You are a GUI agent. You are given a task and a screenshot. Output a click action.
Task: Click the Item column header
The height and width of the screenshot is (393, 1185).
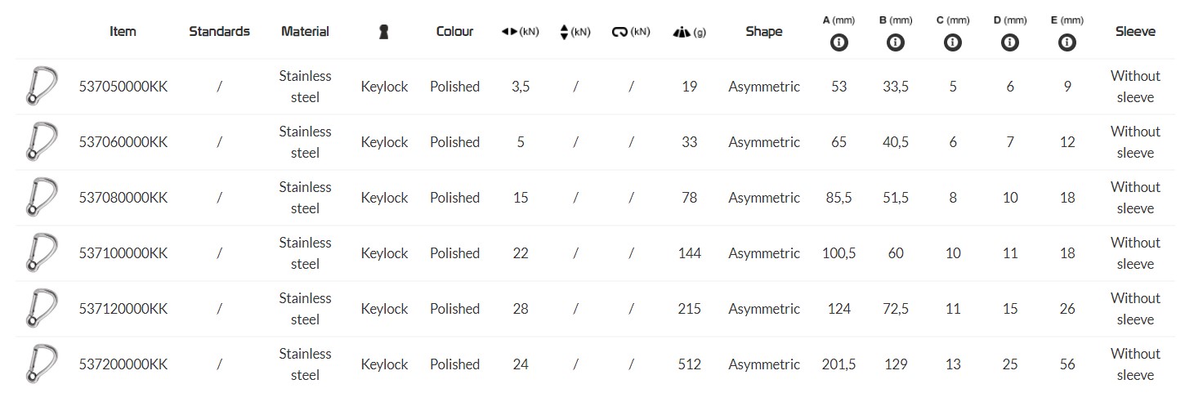pyautogui.click(x=123, y=31)
